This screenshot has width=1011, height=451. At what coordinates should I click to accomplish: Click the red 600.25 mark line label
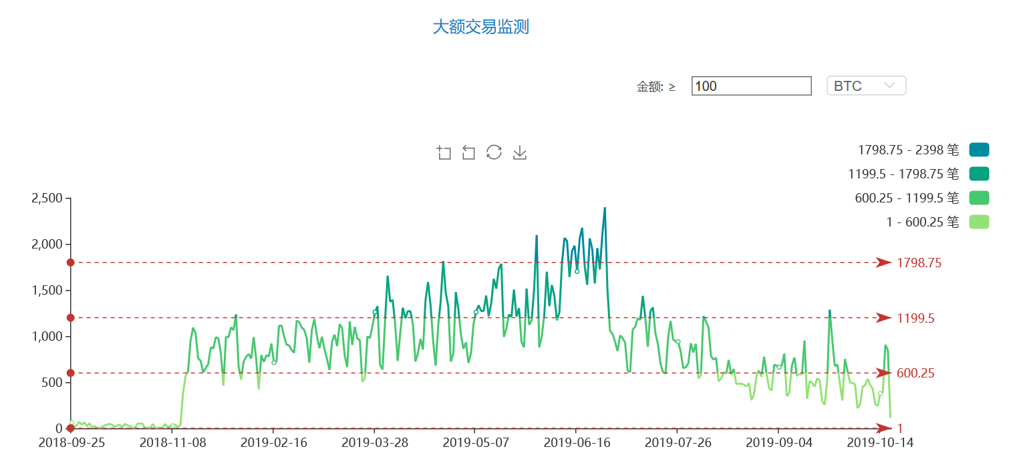[x=915, y=373]
